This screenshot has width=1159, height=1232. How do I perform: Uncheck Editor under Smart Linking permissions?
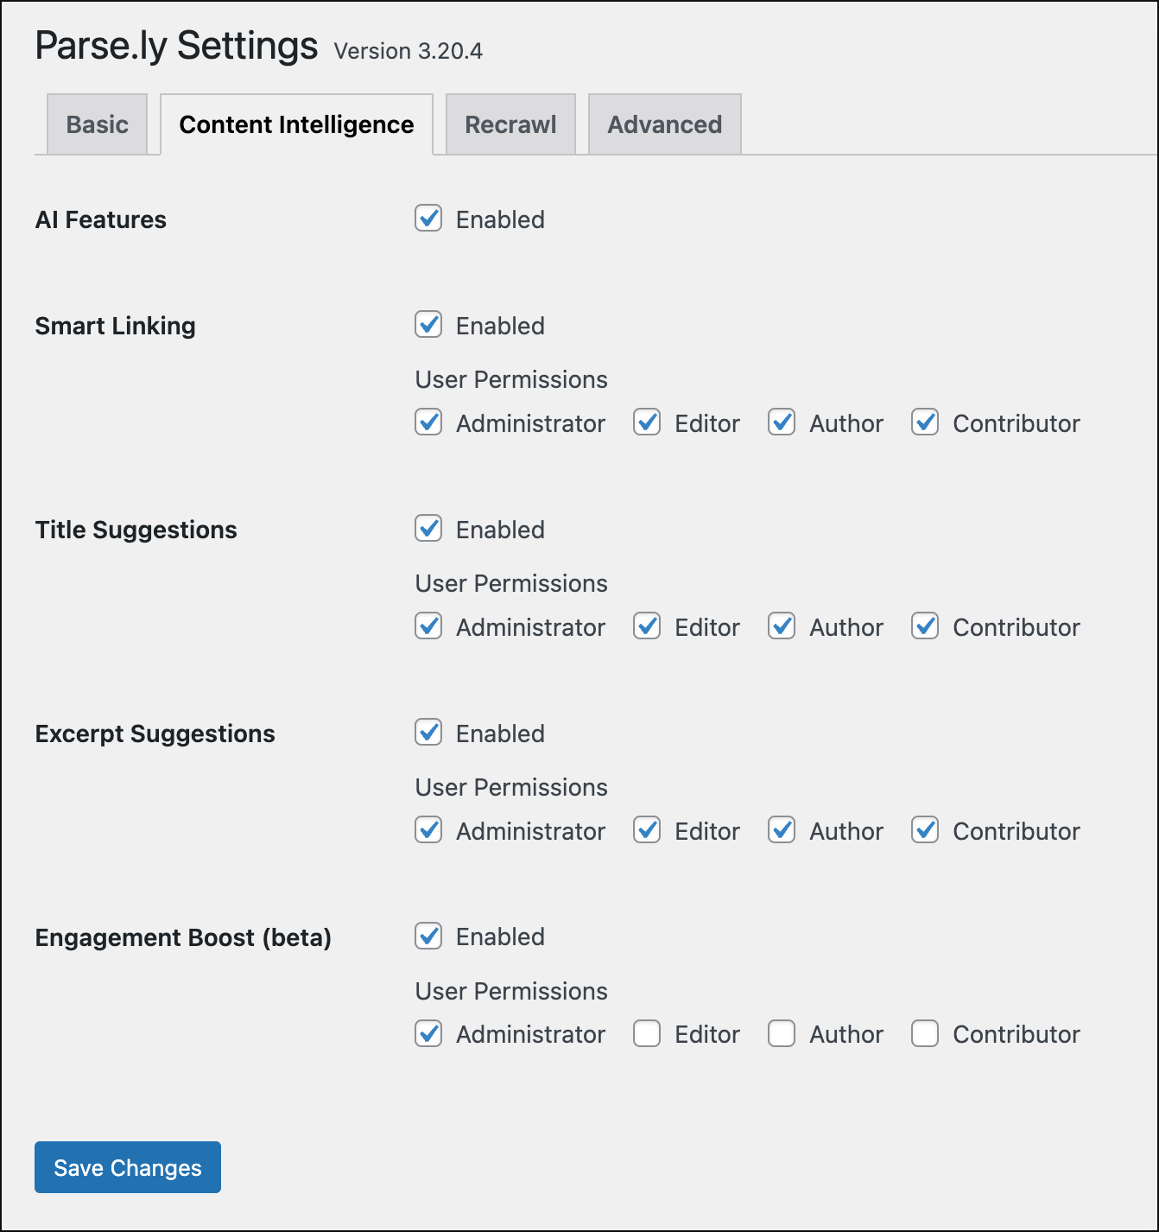point(647,422)
